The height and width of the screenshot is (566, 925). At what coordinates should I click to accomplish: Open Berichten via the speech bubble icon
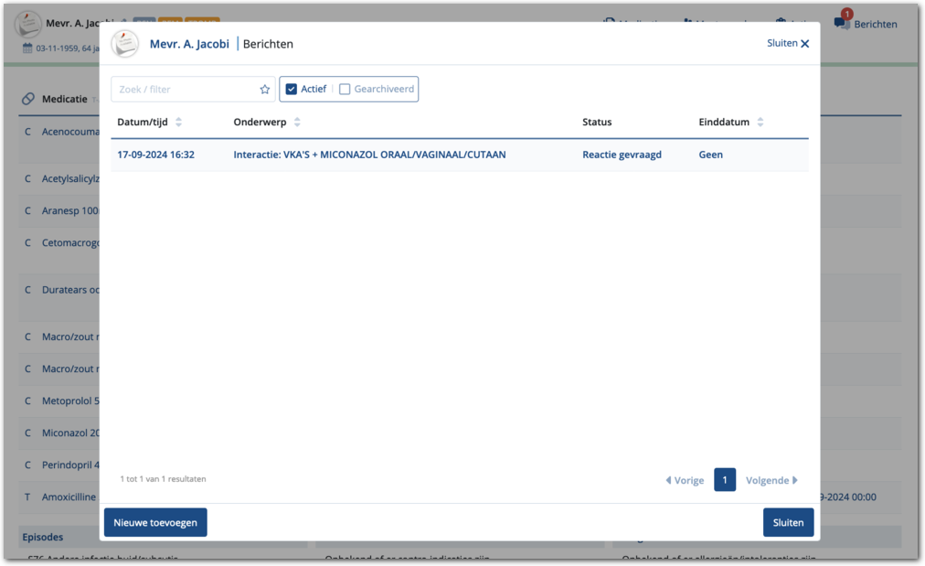coord(842,24)
